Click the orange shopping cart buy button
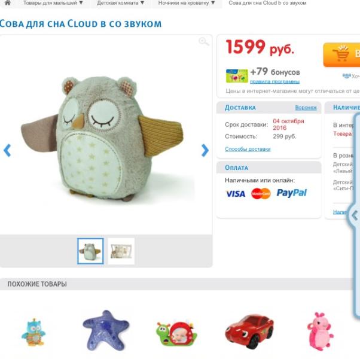 pyautogui.click(x=341, y=55)
